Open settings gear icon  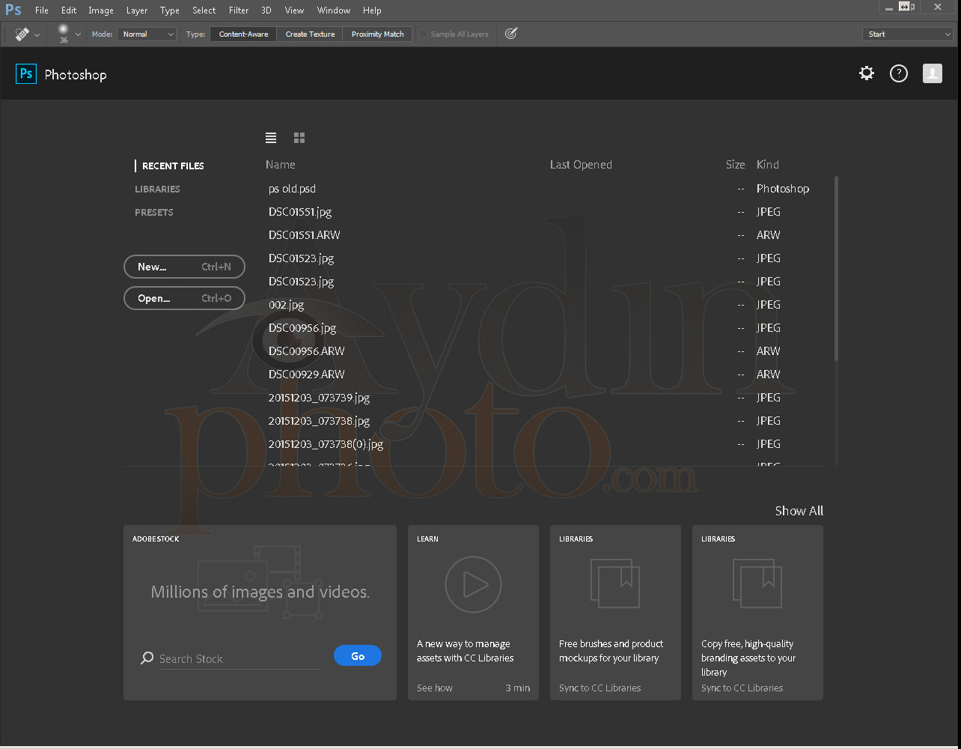click(867, 73)
